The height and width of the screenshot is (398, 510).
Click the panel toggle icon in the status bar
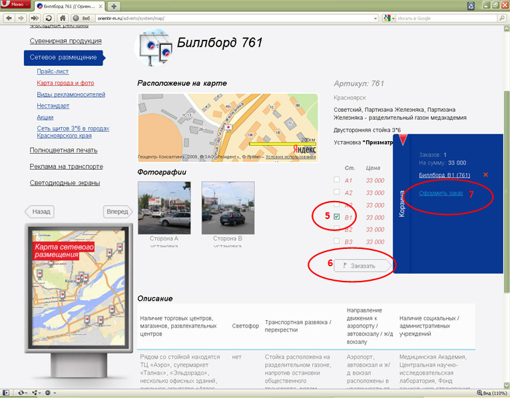coord(6,393)
